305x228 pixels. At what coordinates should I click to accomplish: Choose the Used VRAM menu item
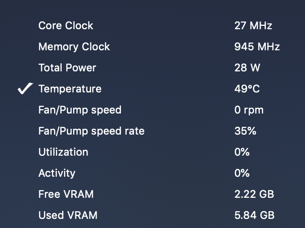67,216
